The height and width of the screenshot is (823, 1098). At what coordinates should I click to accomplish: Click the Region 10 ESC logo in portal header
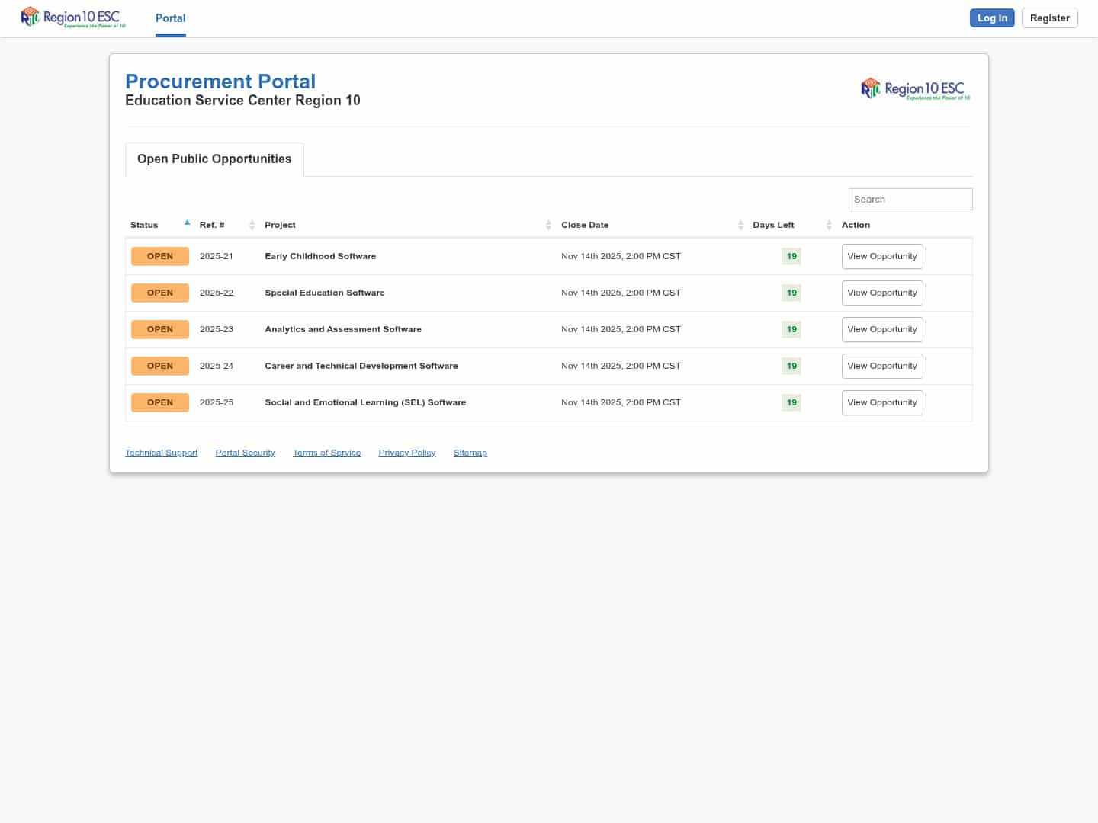pyautogui.click(x=915, y=89)
